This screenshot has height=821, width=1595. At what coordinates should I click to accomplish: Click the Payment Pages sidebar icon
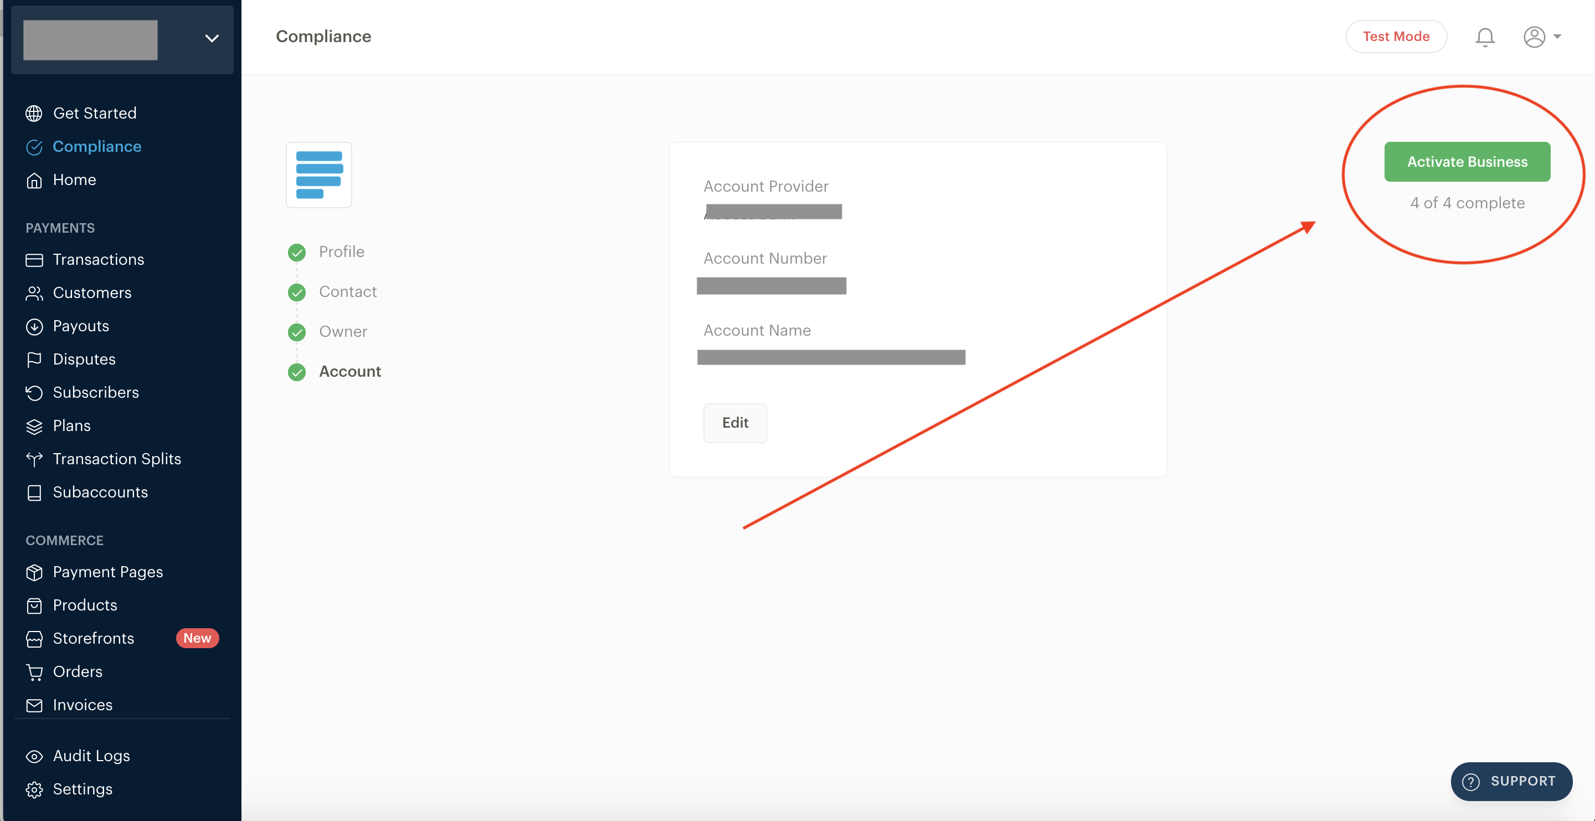tap(34, 572)
